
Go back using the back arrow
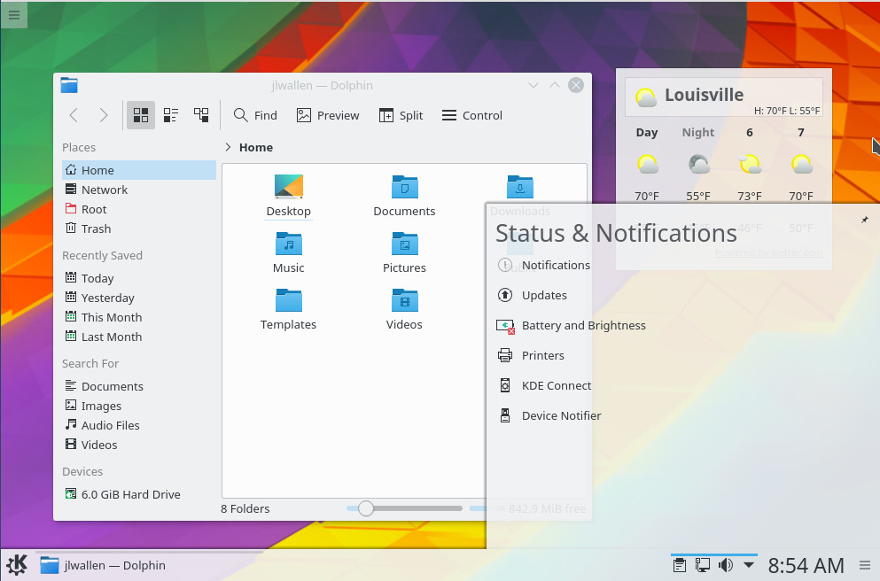[74, 115]
